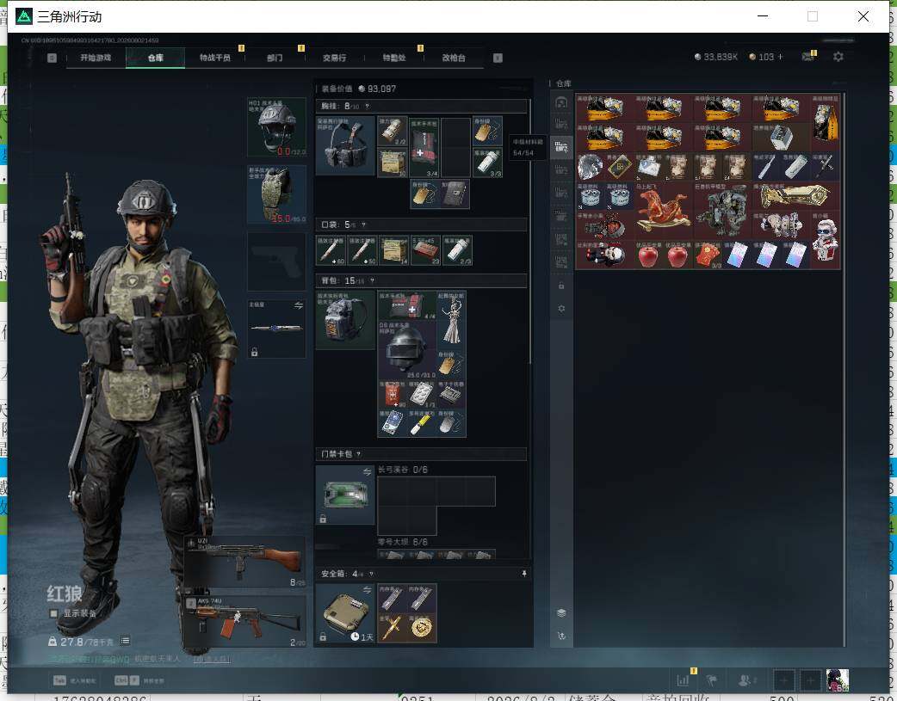Open the statistics chart icon at bottom
The width and height of the screenshot is (897, 701).
tap(683, 680)
